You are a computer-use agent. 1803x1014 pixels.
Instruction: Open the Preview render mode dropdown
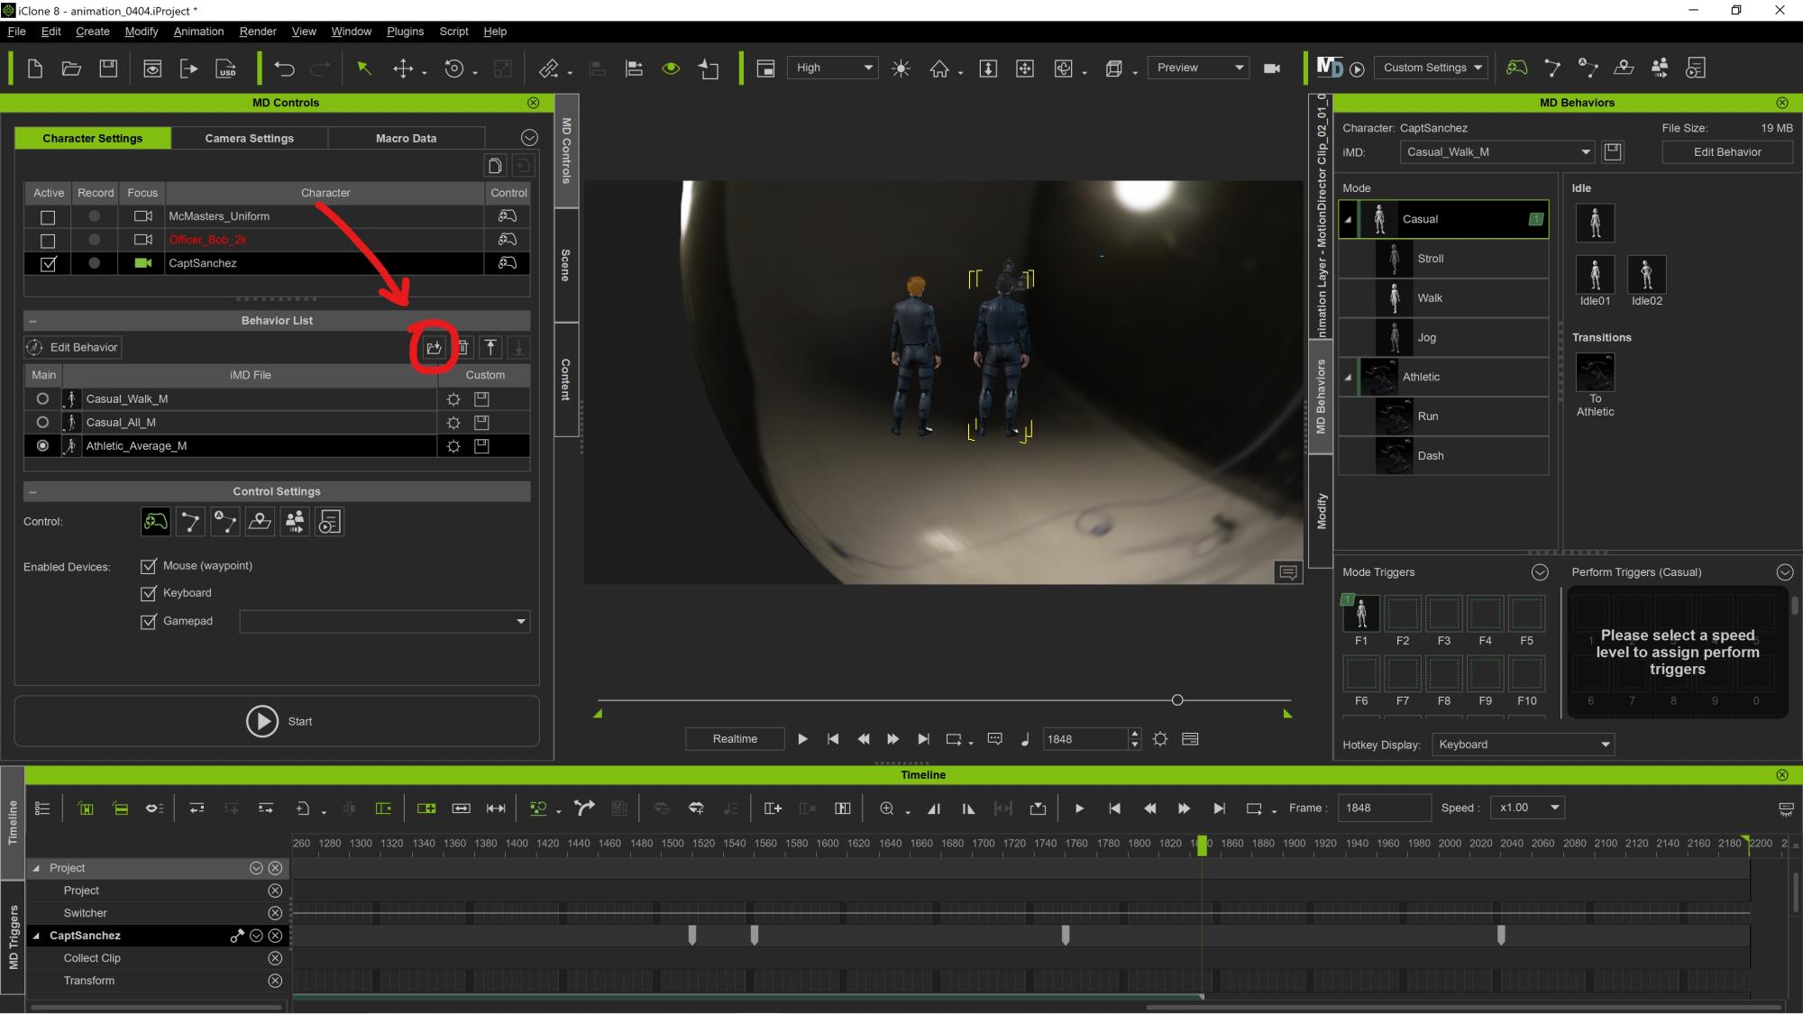tap(1198, 68)
